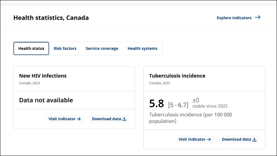Download data for Tuberculosis incidence
The height and width of the screenshot is (156, 277).
pos(236,139)
